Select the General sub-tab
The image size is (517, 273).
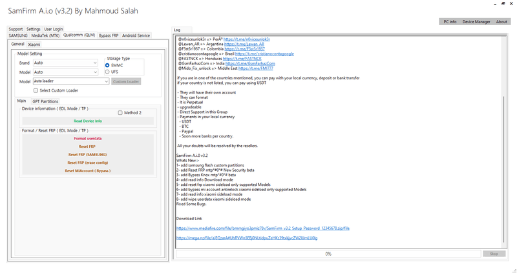click(18, 44)
